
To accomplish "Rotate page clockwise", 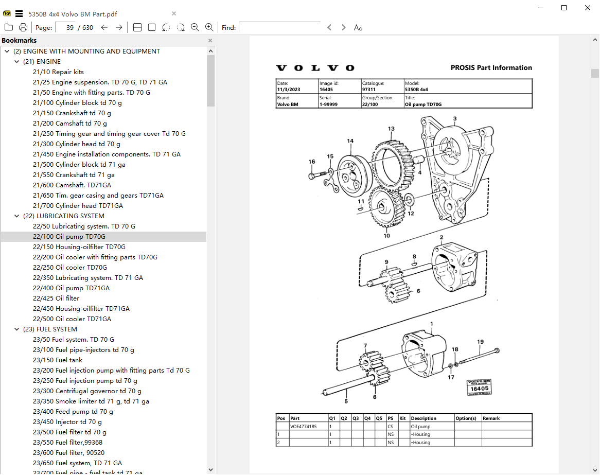I will 181,27.
